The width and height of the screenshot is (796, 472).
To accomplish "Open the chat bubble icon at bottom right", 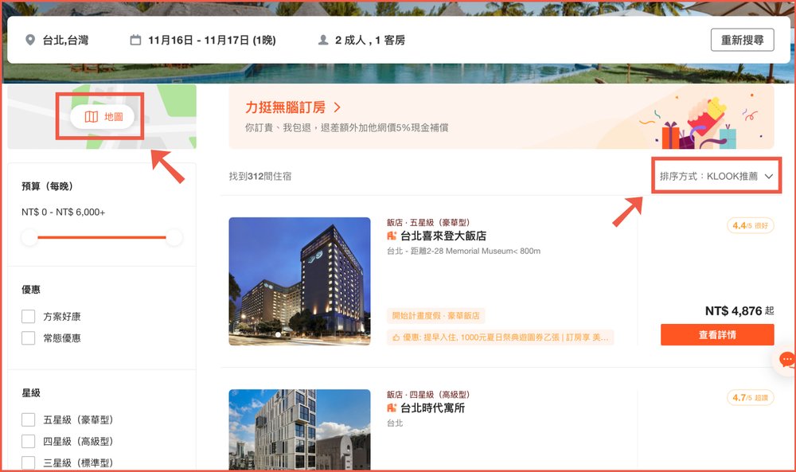I will (x=786, y=360).
